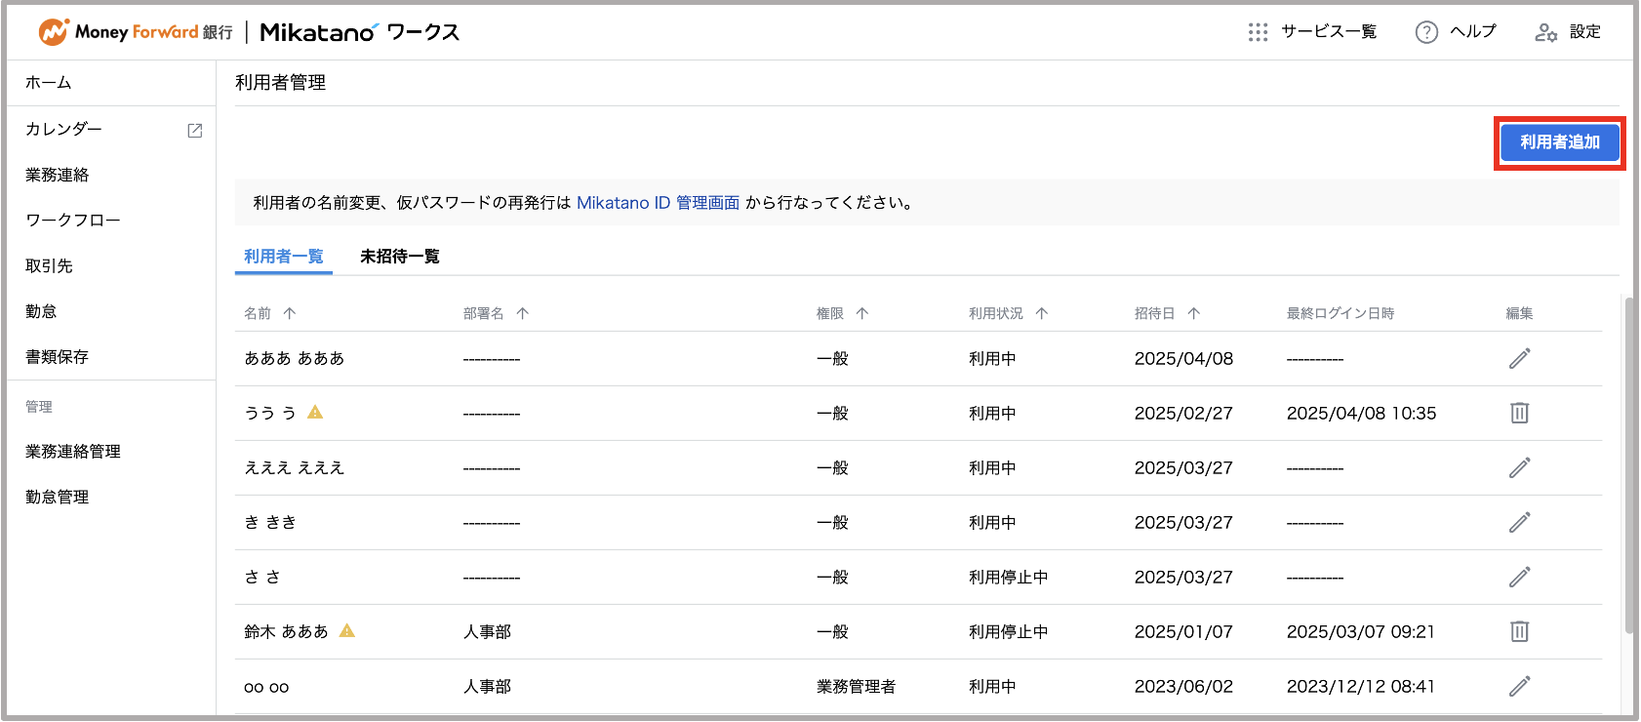Switch to 利用者一覧 tab
The height and width of the screenshot is (722, 1641).
[x=284, y=257]
